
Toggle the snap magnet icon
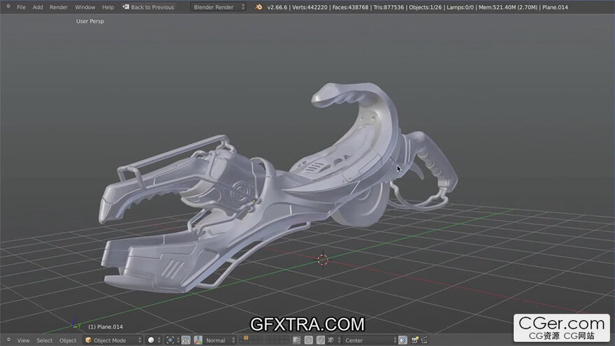pyautogui.click(x=320, y=340)
